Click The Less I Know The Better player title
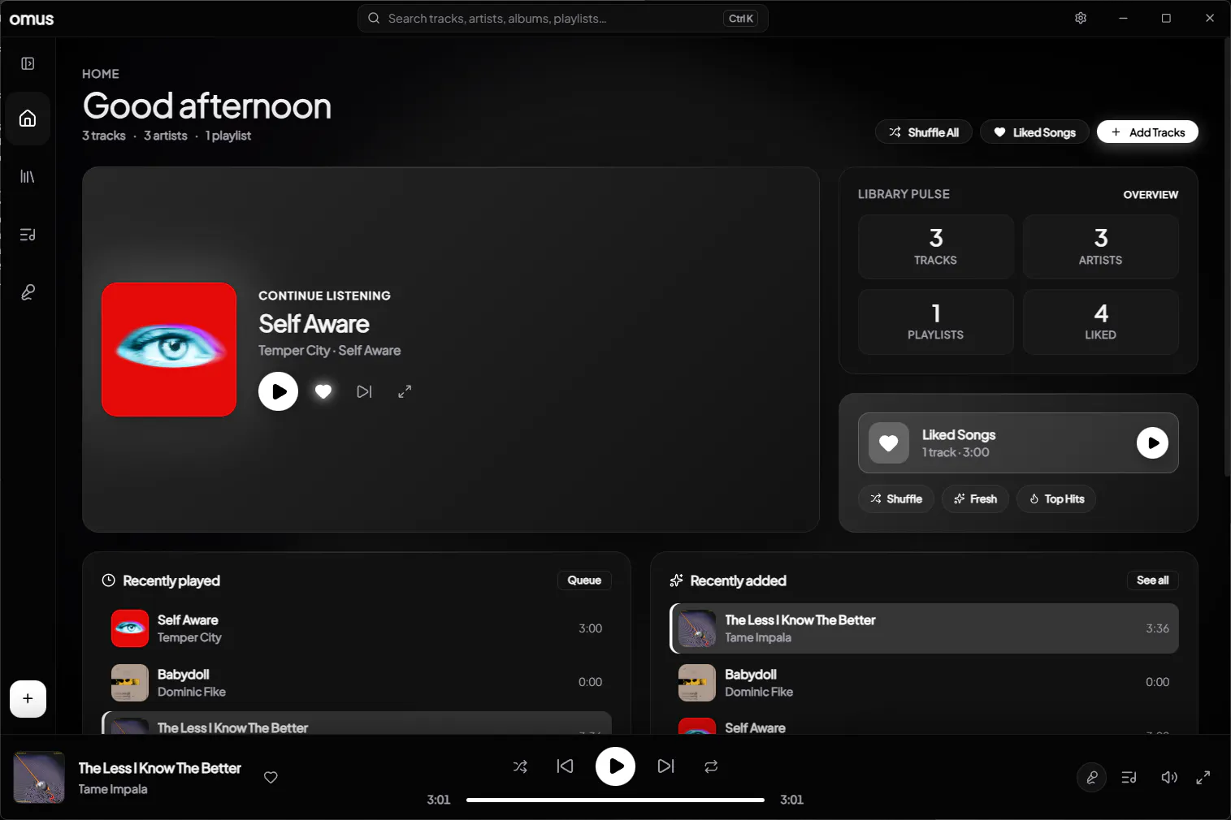Image resolution: width=1231 pixels, height=820 pixels. pyautogui.click(x=159, y=768)
